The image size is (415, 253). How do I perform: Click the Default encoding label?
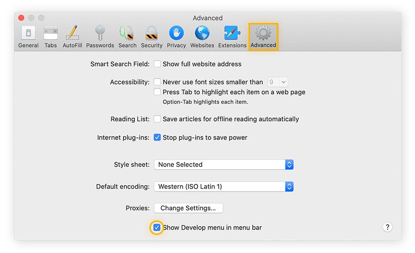click(123, 186)
